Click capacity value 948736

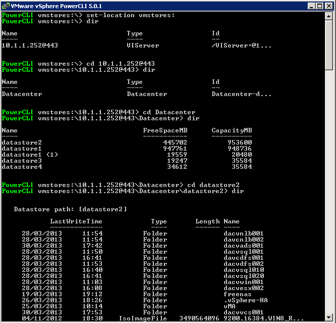coord(240,149)
